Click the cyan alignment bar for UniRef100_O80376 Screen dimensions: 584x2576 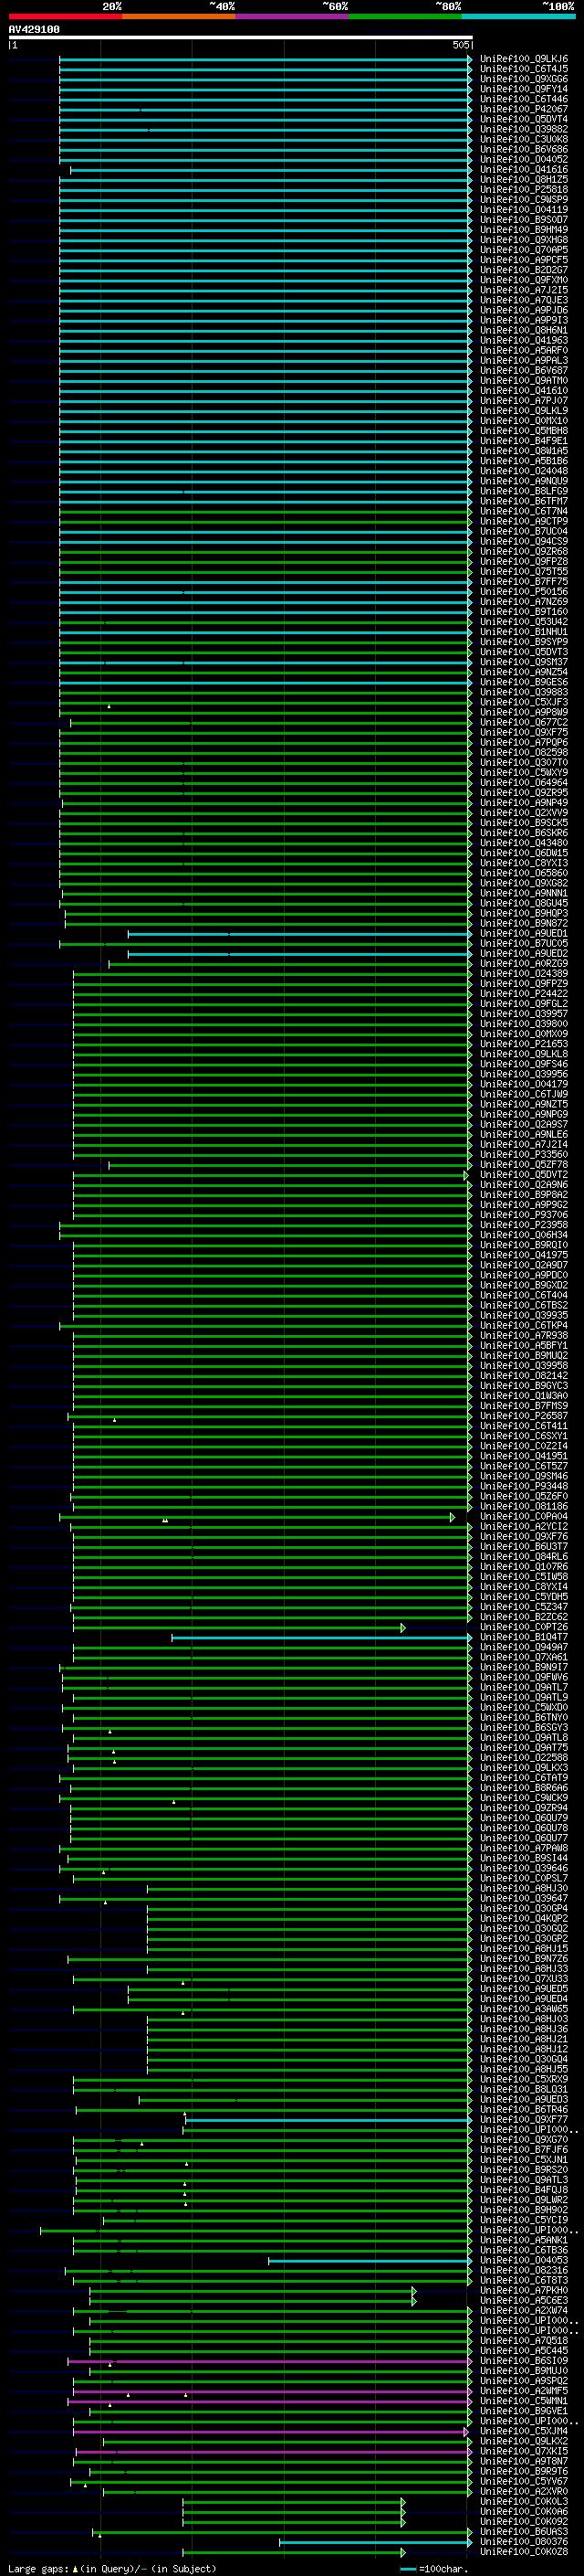click(x=375, y=2542)
